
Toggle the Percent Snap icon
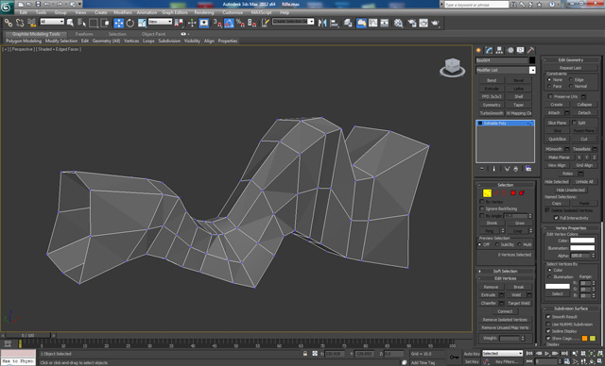click(x=240, y=23)
